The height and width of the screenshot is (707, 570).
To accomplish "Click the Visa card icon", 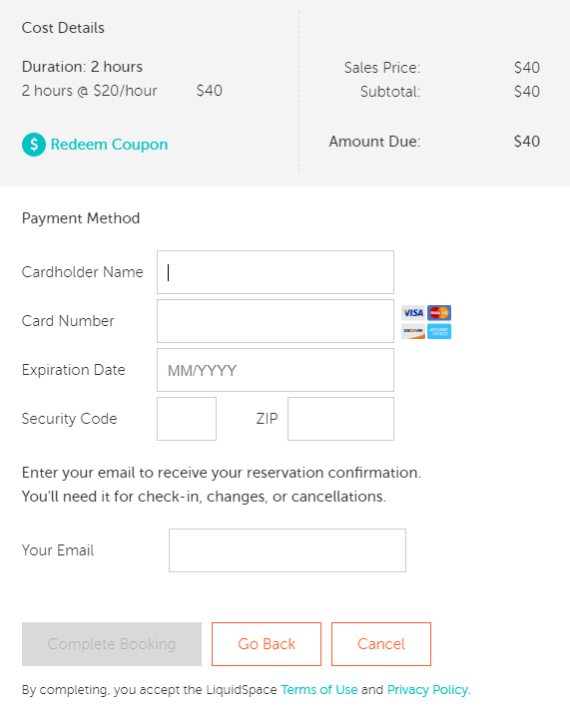I will point(413,312).
